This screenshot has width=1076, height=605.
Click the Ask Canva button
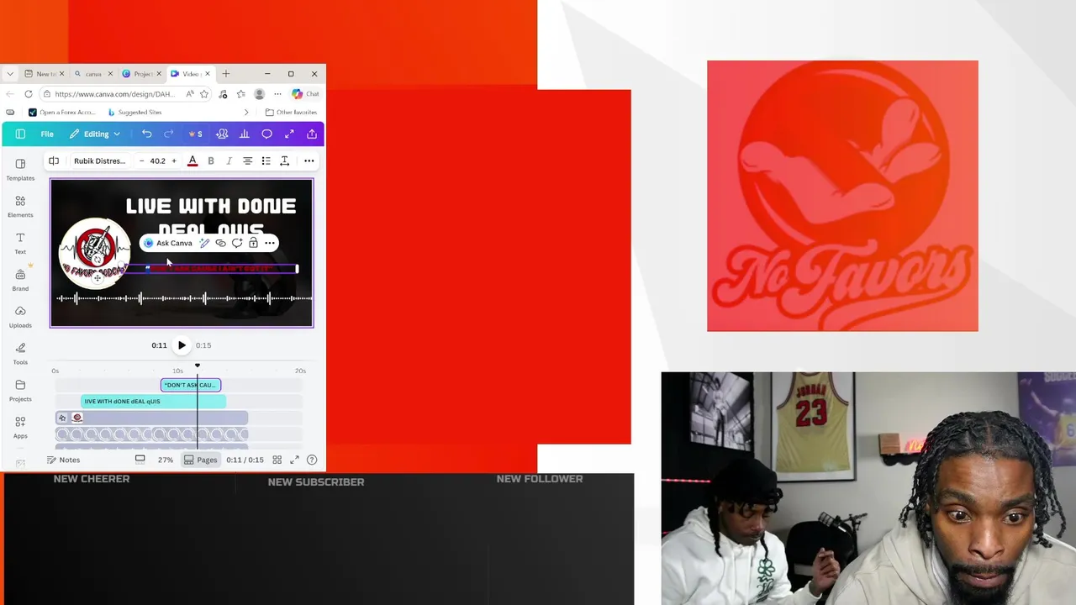pos(168,243)
